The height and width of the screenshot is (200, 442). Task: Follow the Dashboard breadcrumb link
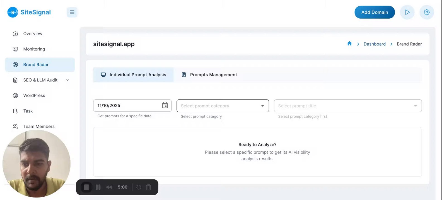[x=375, y=44]
